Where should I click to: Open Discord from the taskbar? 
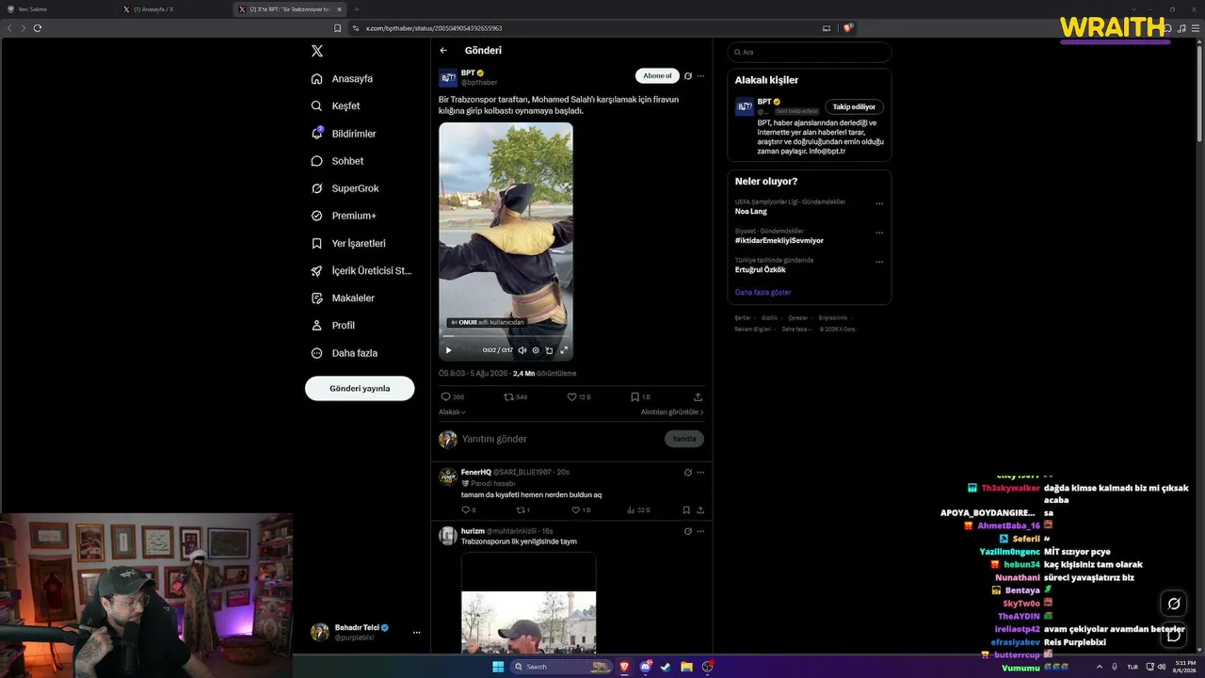[x=646, y=667]
